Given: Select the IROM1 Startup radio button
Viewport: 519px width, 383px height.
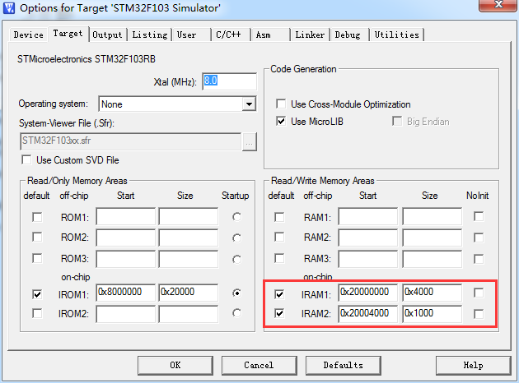Looking at the screenshot, I should pyautogui.click(x=236, y=293).
